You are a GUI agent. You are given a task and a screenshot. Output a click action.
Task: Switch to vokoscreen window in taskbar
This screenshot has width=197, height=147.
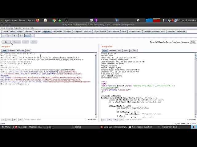point(168,127)
